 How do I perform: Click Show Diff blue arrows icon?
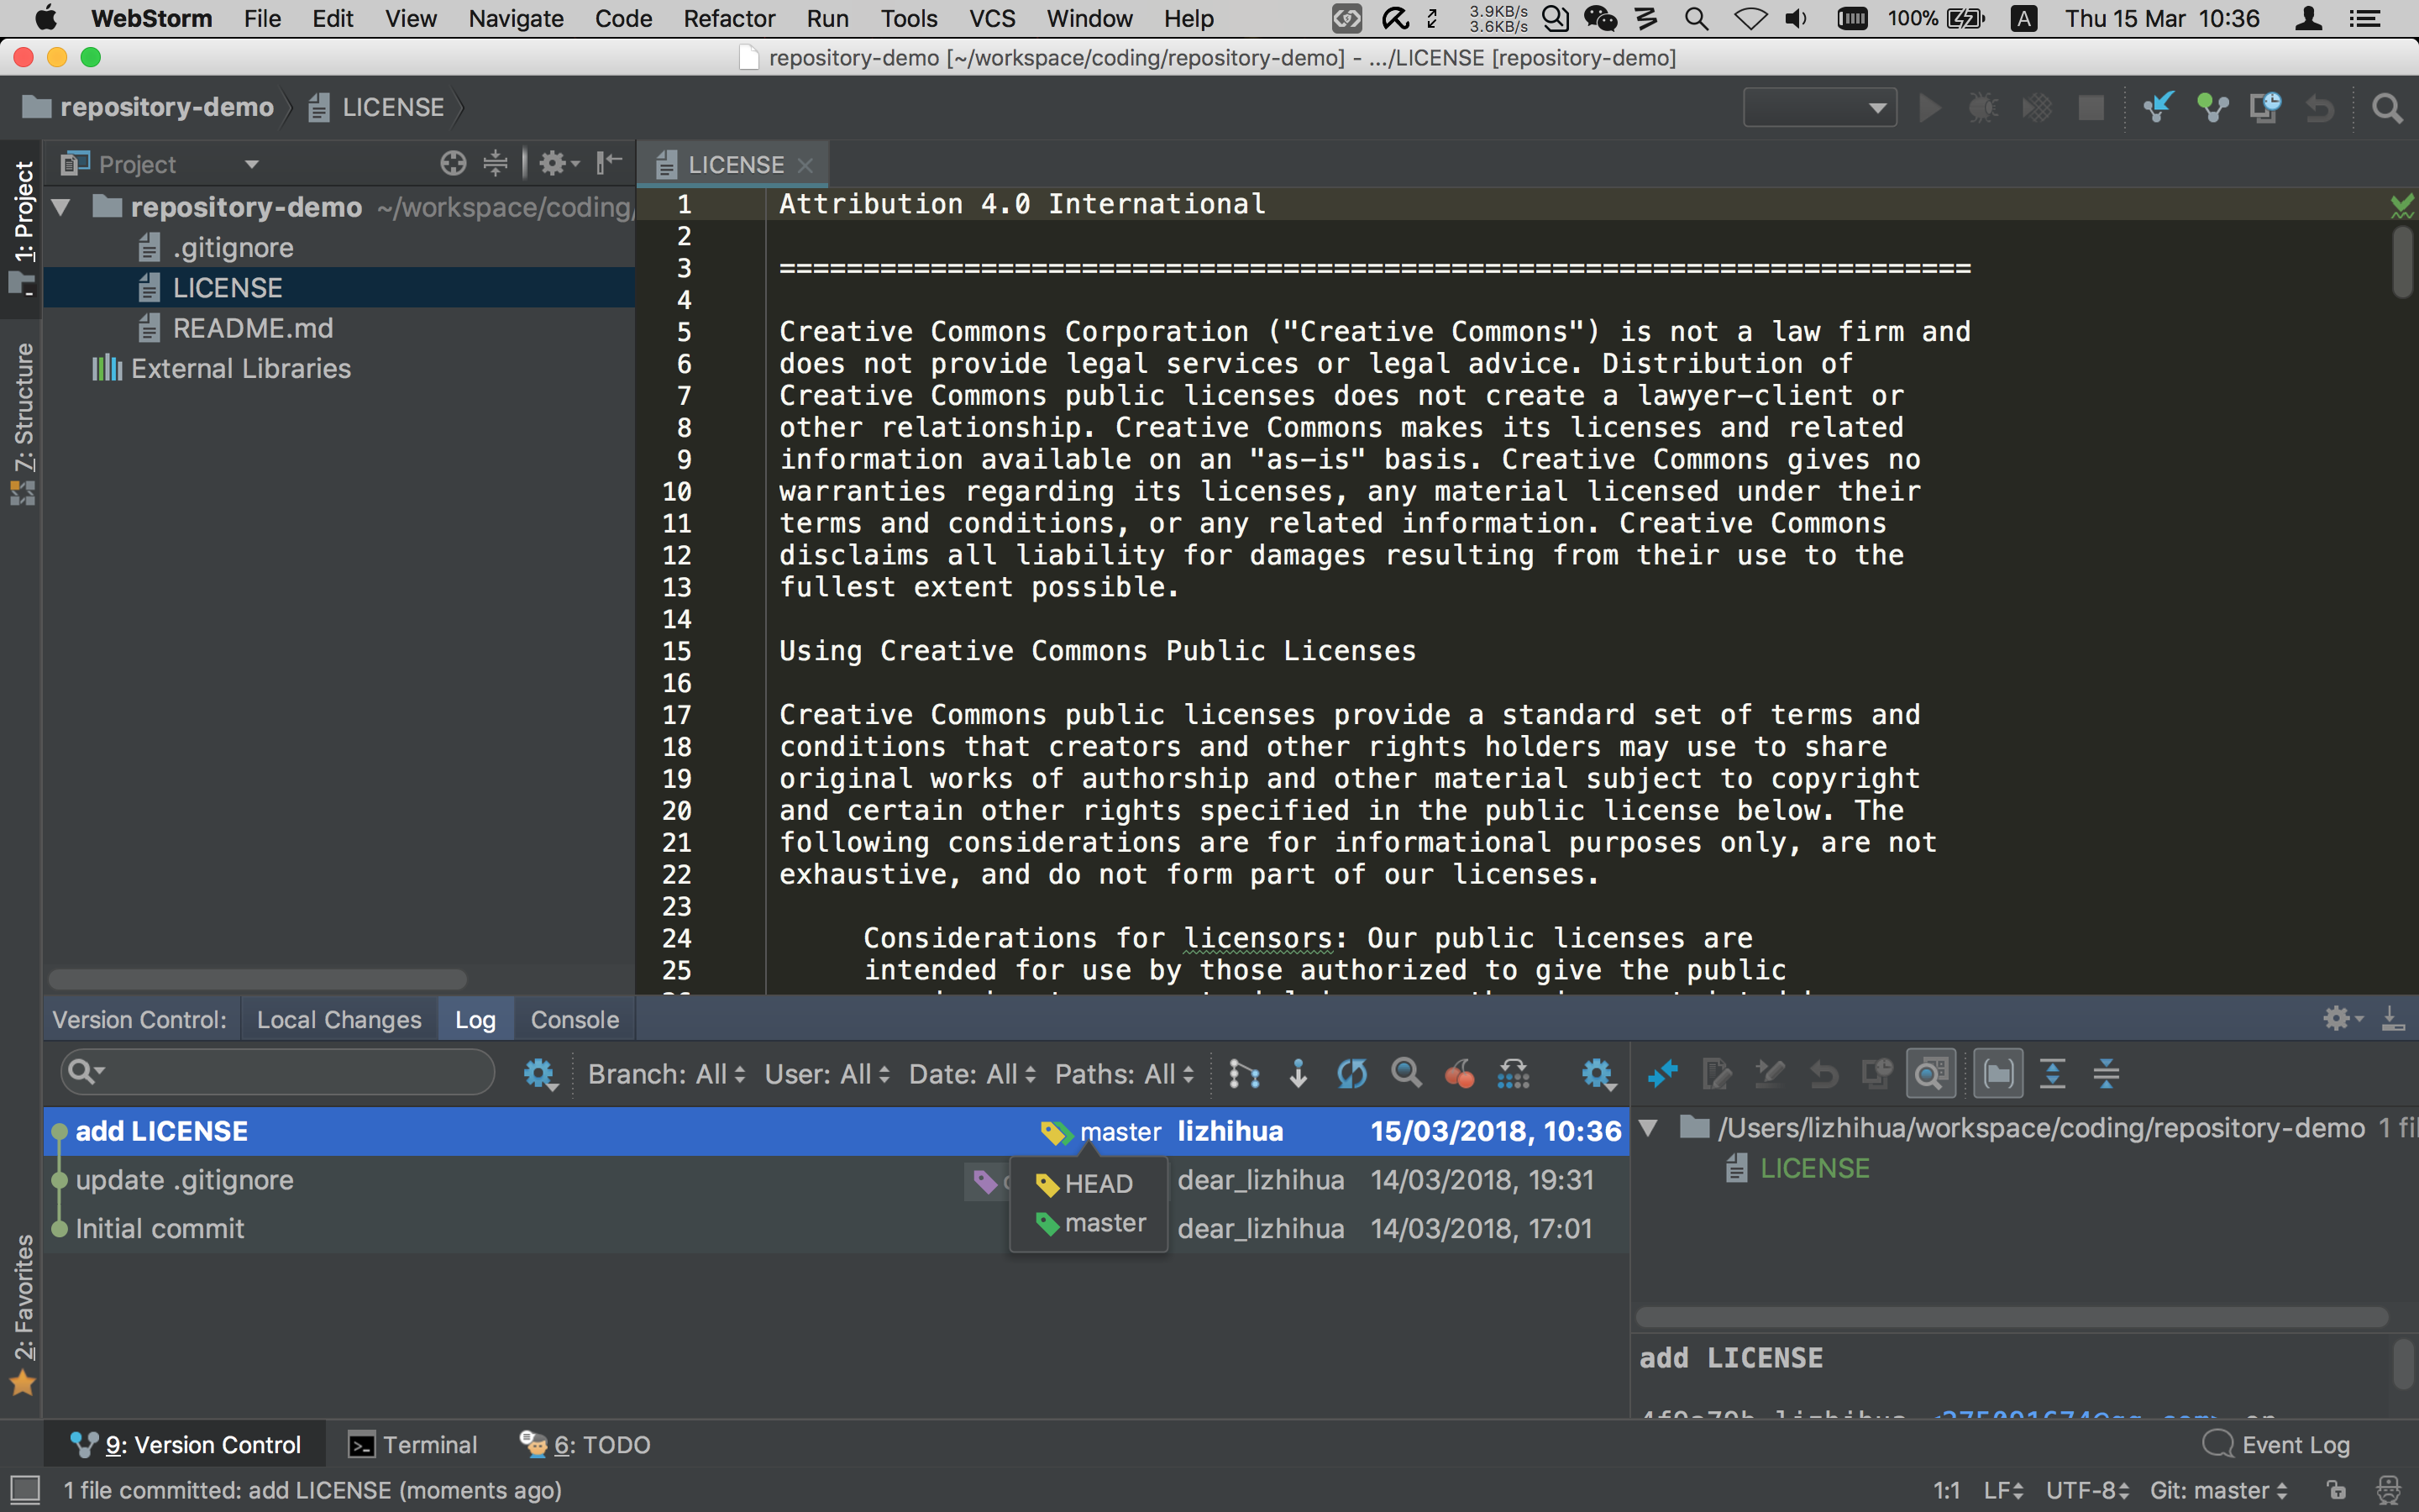[1662, 1074]
